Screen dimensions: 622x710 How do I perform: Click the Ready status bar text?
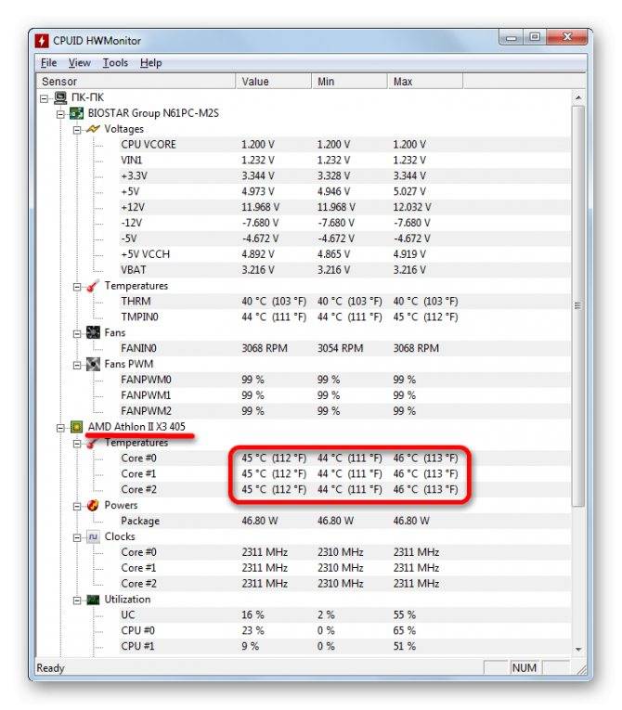click(x=50, y=668)
